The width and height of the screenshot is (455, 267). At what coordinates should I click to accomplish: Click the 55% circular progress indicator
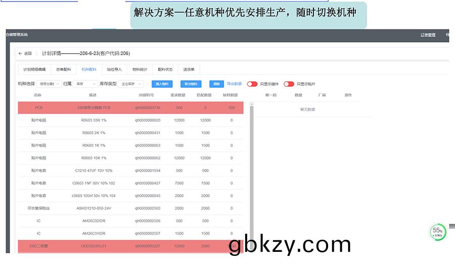point(438,232)
